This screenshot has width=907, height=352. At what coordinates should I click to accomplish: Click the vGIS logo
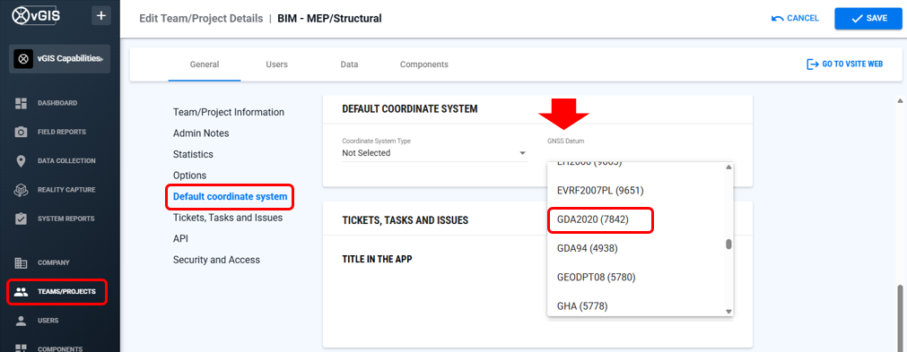[x=36, y=15]
